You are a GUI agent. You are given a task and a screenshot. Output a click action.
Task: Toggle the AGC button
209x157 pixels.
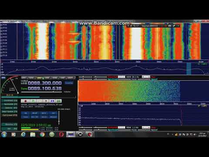click(35, 117)
